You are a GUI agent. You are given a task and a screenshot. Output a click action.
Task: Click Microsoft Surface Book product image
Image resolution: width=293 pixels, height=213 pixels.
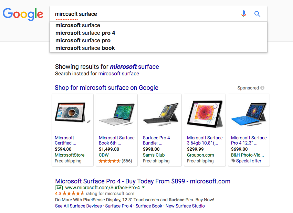point(117,114)
